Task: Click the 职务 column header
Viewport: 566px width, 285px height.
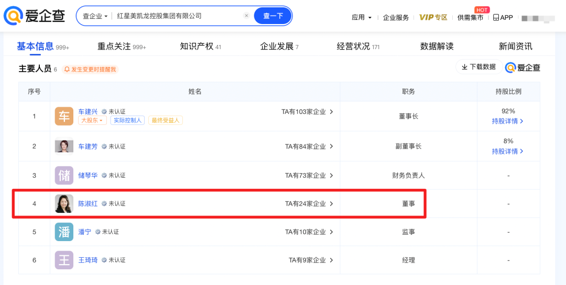Action: point(409,92)
